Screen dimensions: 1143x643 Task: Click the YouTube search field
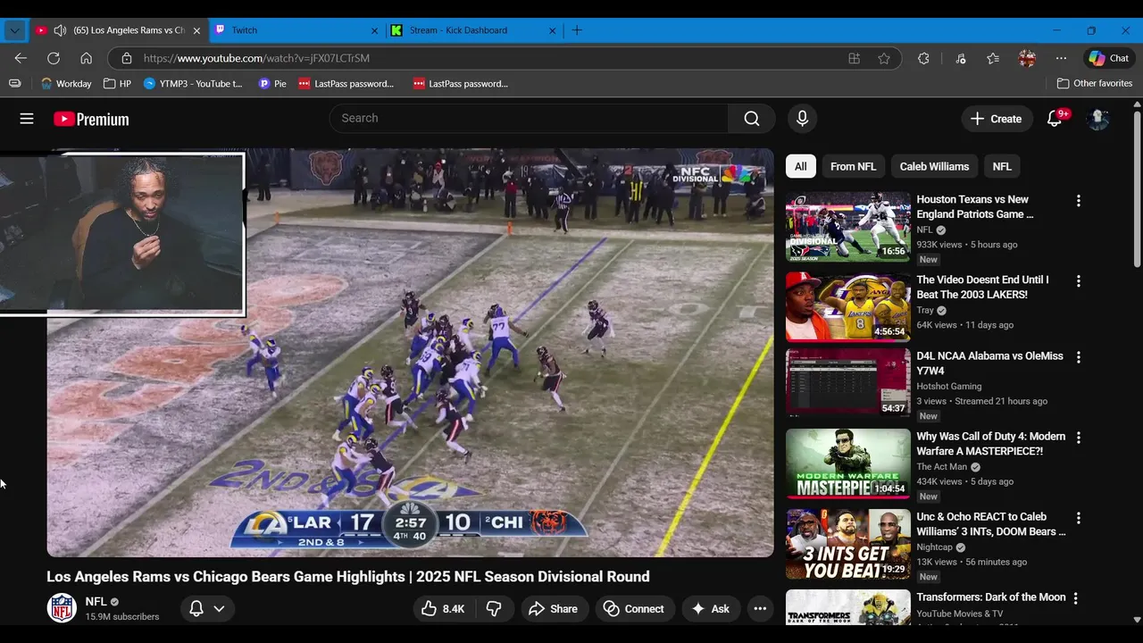pyautogui.click(x=529, y=118)
